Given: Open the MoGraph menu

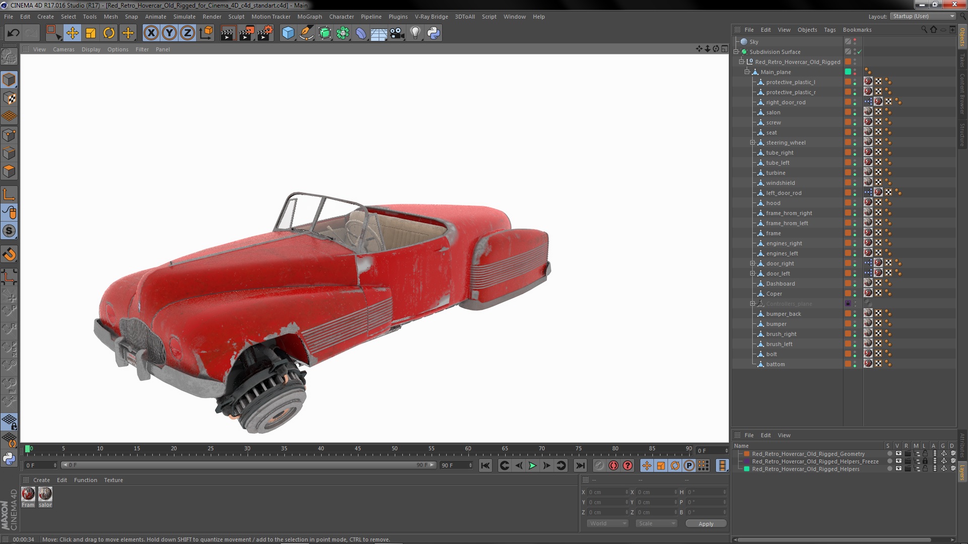Looking at the screenshot, I should click(310, 17).
